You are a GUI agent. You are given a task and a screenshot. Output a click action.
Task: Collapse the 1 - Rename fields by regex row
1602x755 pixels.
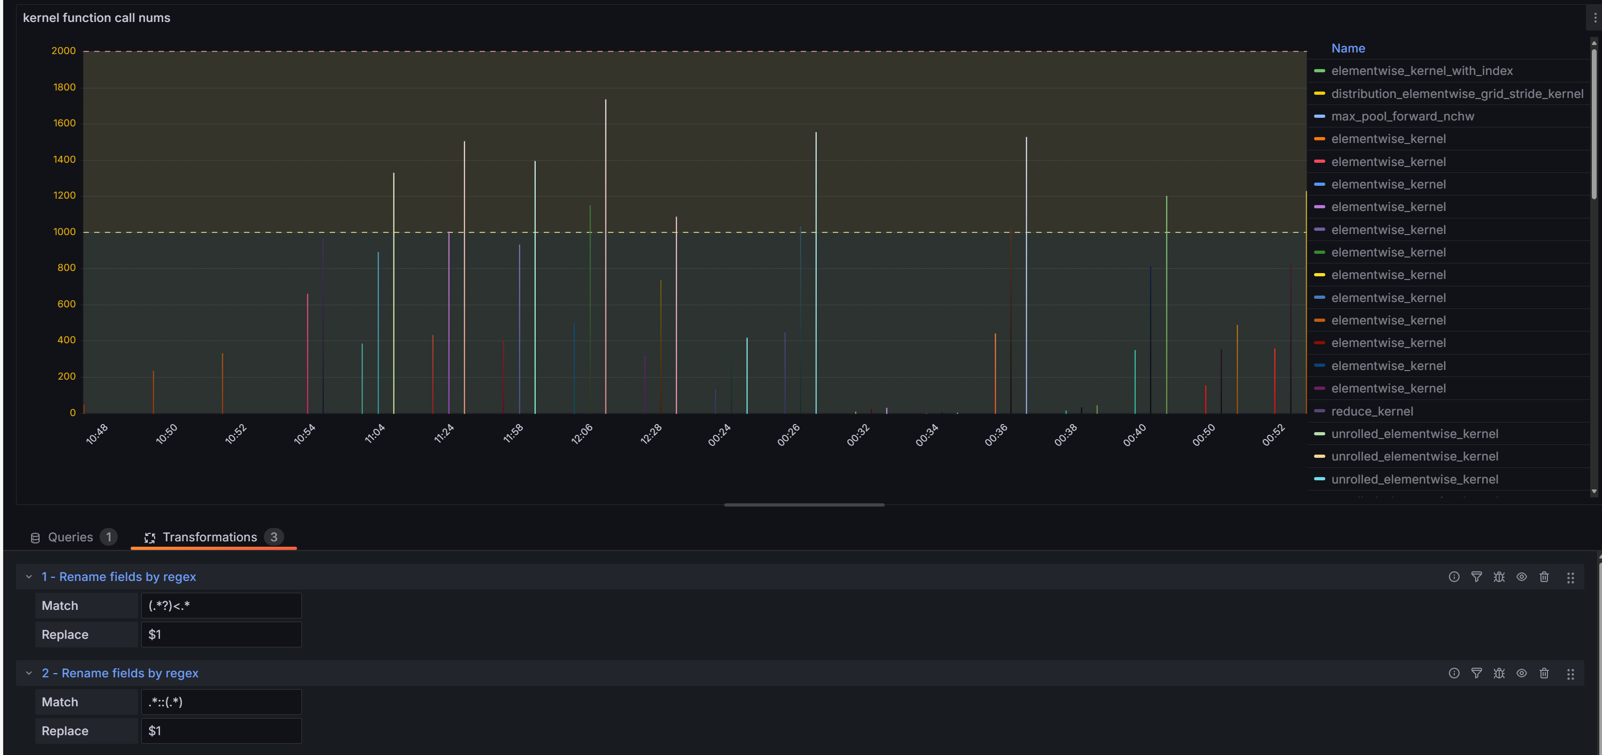[x=28, y=577]
